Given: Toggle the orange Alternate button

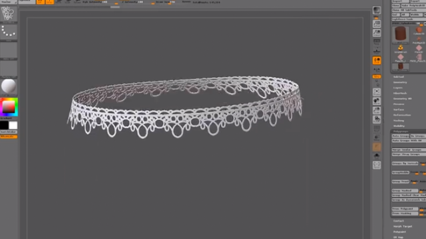Looking at the screenshot, I should pyautogui.click(x=9, y=137).
